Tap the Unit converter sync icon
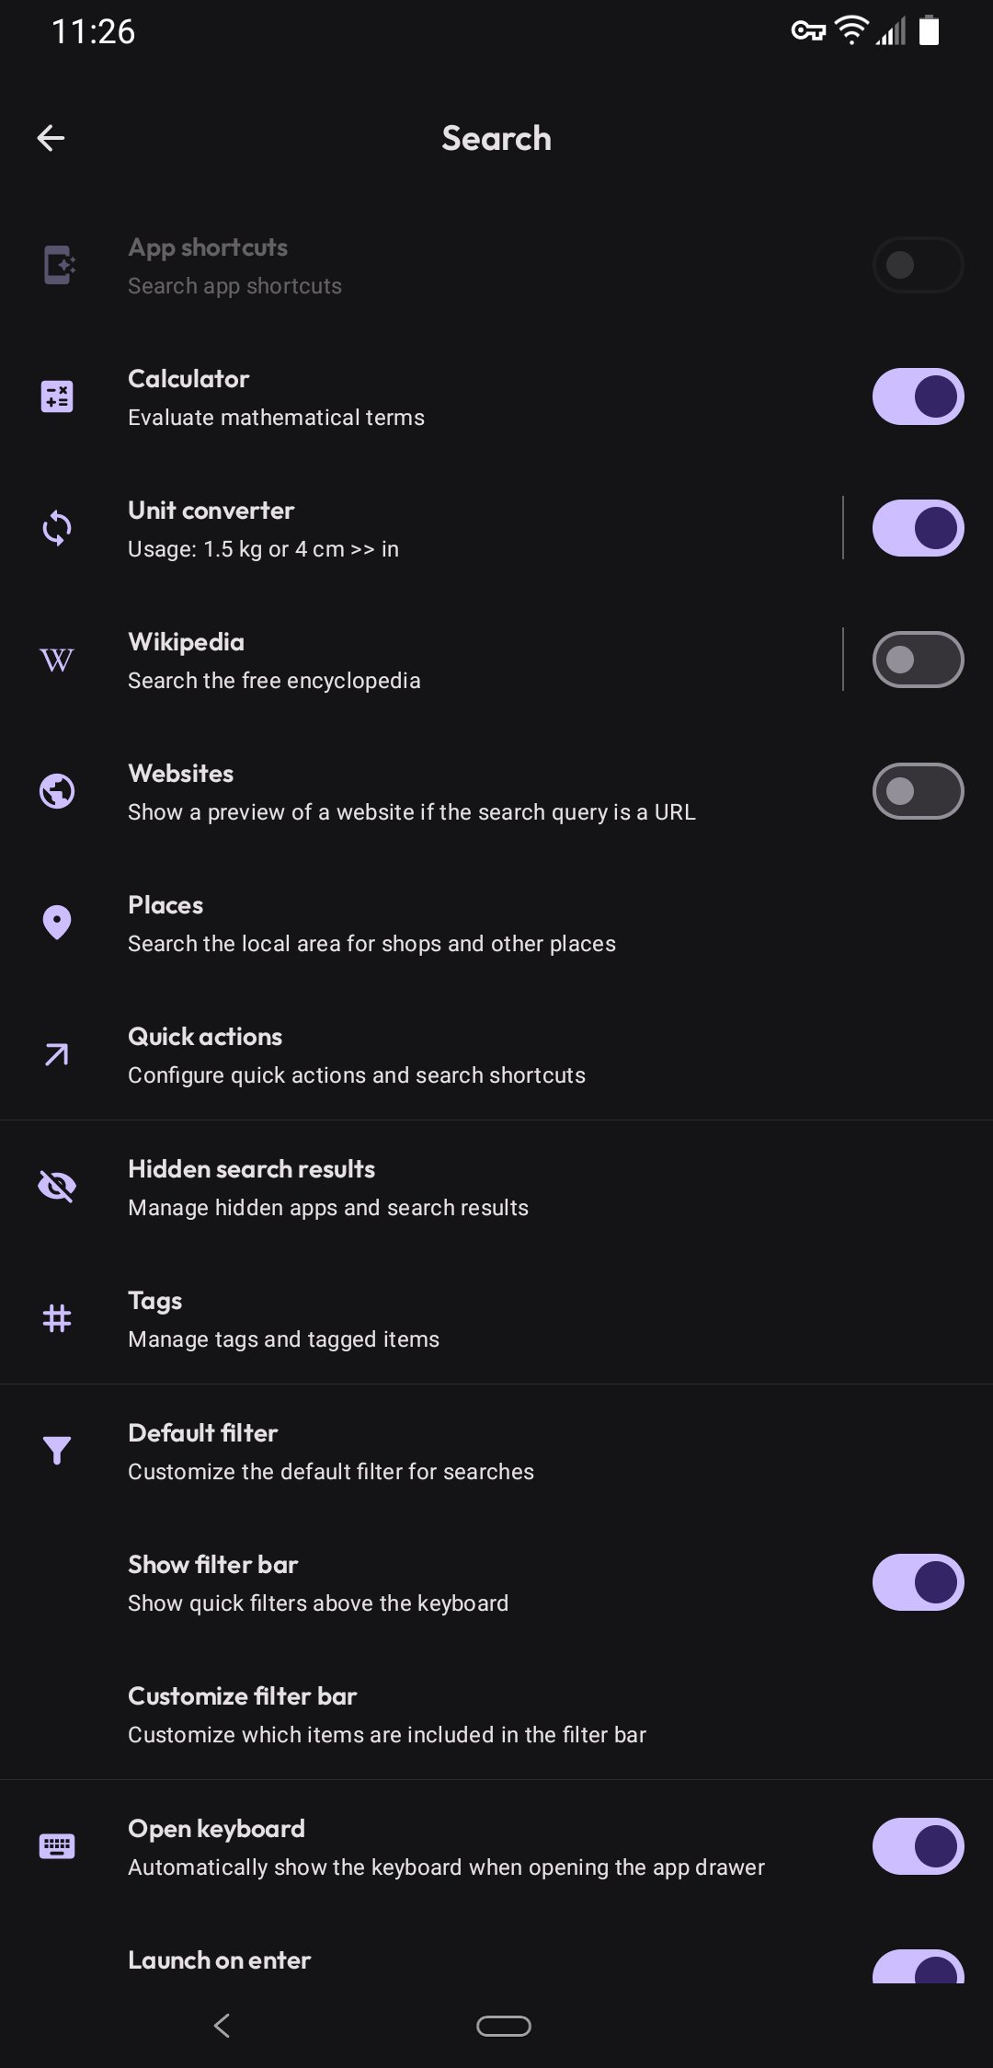Screen dimensions: 993x2068 coord(57,528)
